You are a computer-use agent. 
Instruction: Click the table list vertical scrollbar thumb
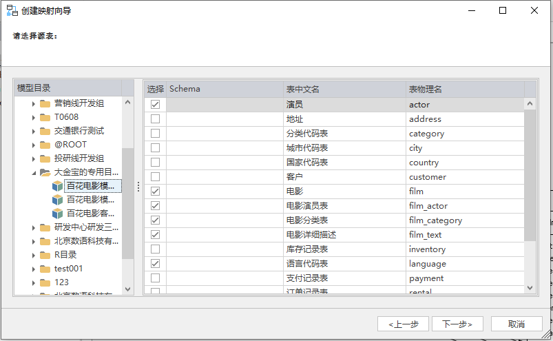click(x=530, y=175)
